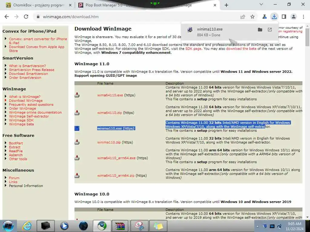310x232 pixels.
Task: Open Download Convex from Apple App Store link
Action: pyautogui.click(x=37, y=49)
